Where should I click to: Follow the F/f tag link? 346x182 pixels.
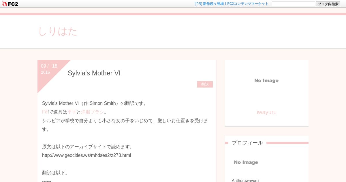45,112
